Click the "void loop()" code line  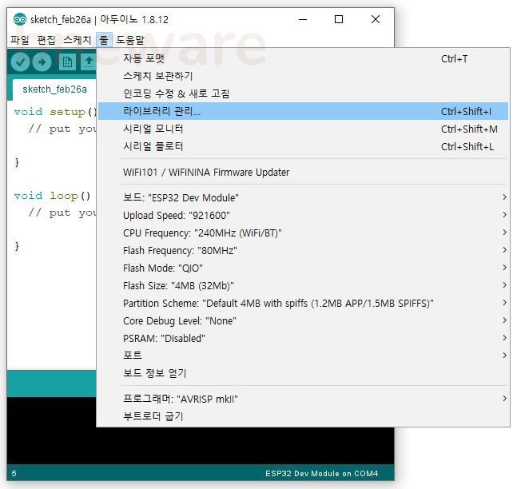(x=52, y=196)
